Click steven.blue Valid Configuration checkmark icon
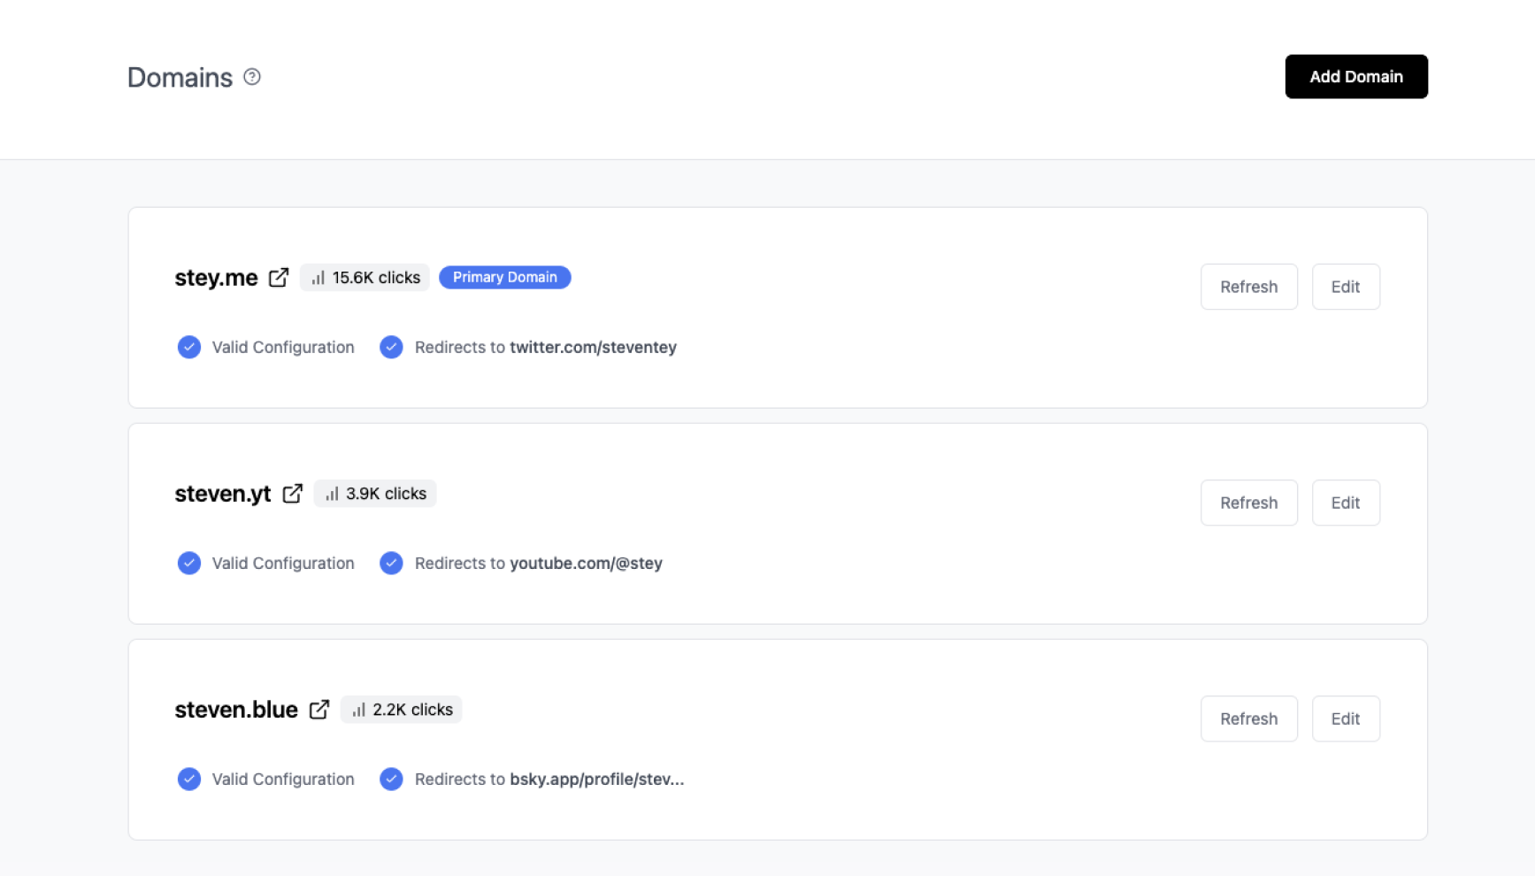The height and width of the screenshot is (876, 1535). 189,779
